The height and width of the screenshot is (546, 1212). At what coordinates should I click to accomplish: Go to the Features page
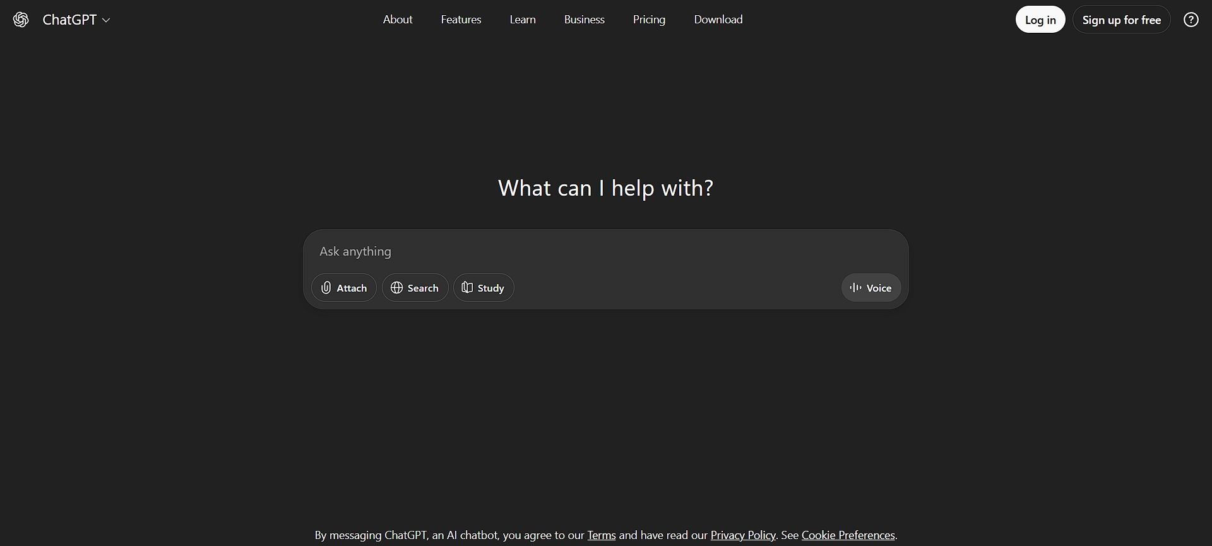(461, 20)
